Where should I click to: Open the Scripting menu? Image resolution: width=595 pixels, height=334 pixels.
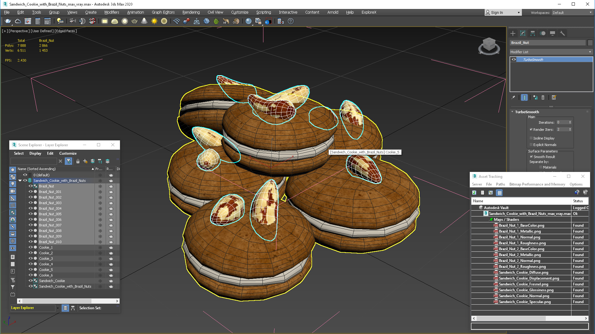[x=263, y=12]
